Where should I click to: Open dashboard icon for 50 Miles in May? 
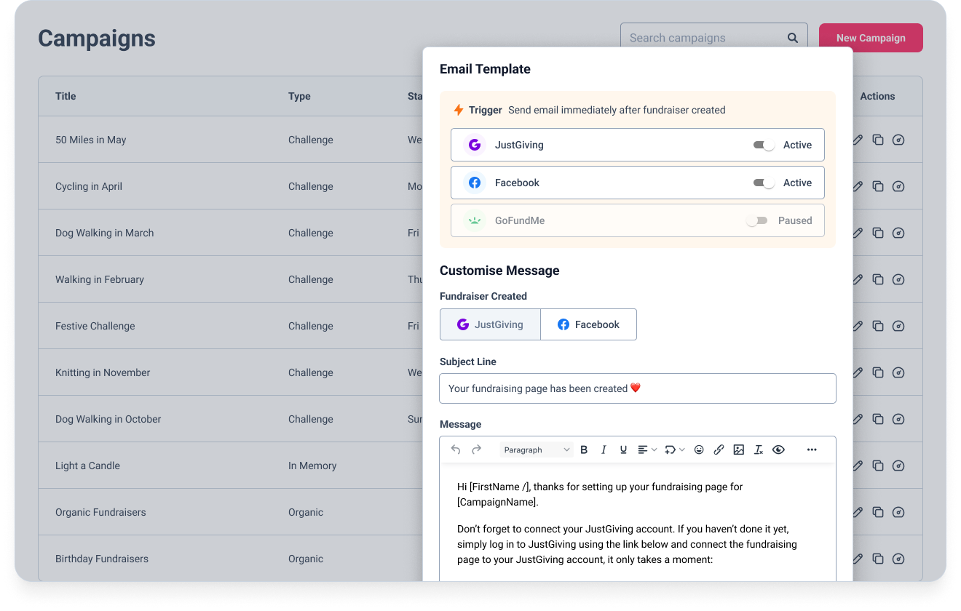click(898, 140)
